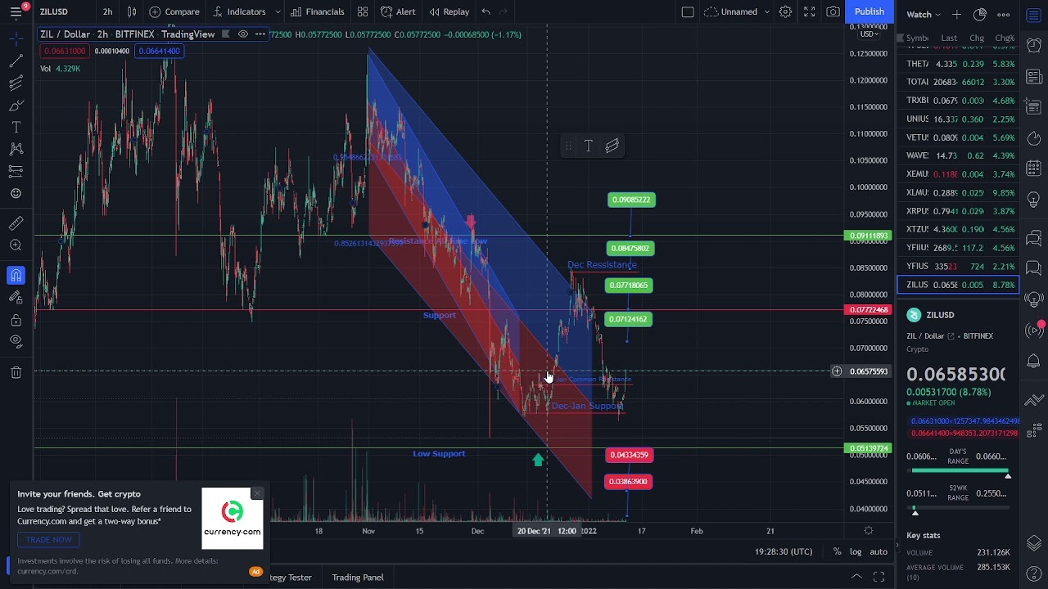Image resolution: width=1048 pixels, height=589 pixels.
Task: Select the THETA row in watchlist
Action: click(958, 64)
